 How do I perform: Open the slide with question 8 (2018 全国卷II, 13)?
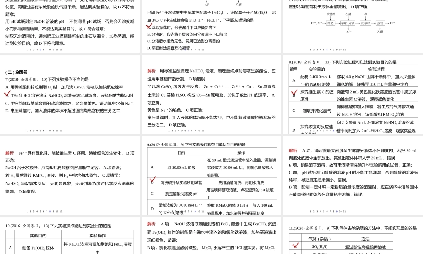click(353, 94)
